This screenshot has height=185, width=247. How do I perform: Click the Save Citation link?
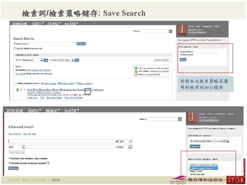pos(50,83)
